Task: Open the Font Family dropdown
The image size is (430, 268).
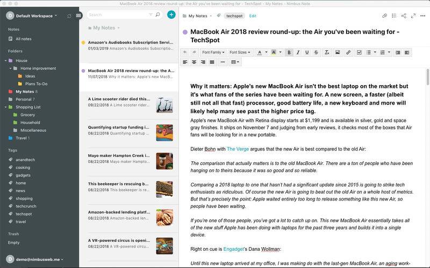Action: pos(213,52)
